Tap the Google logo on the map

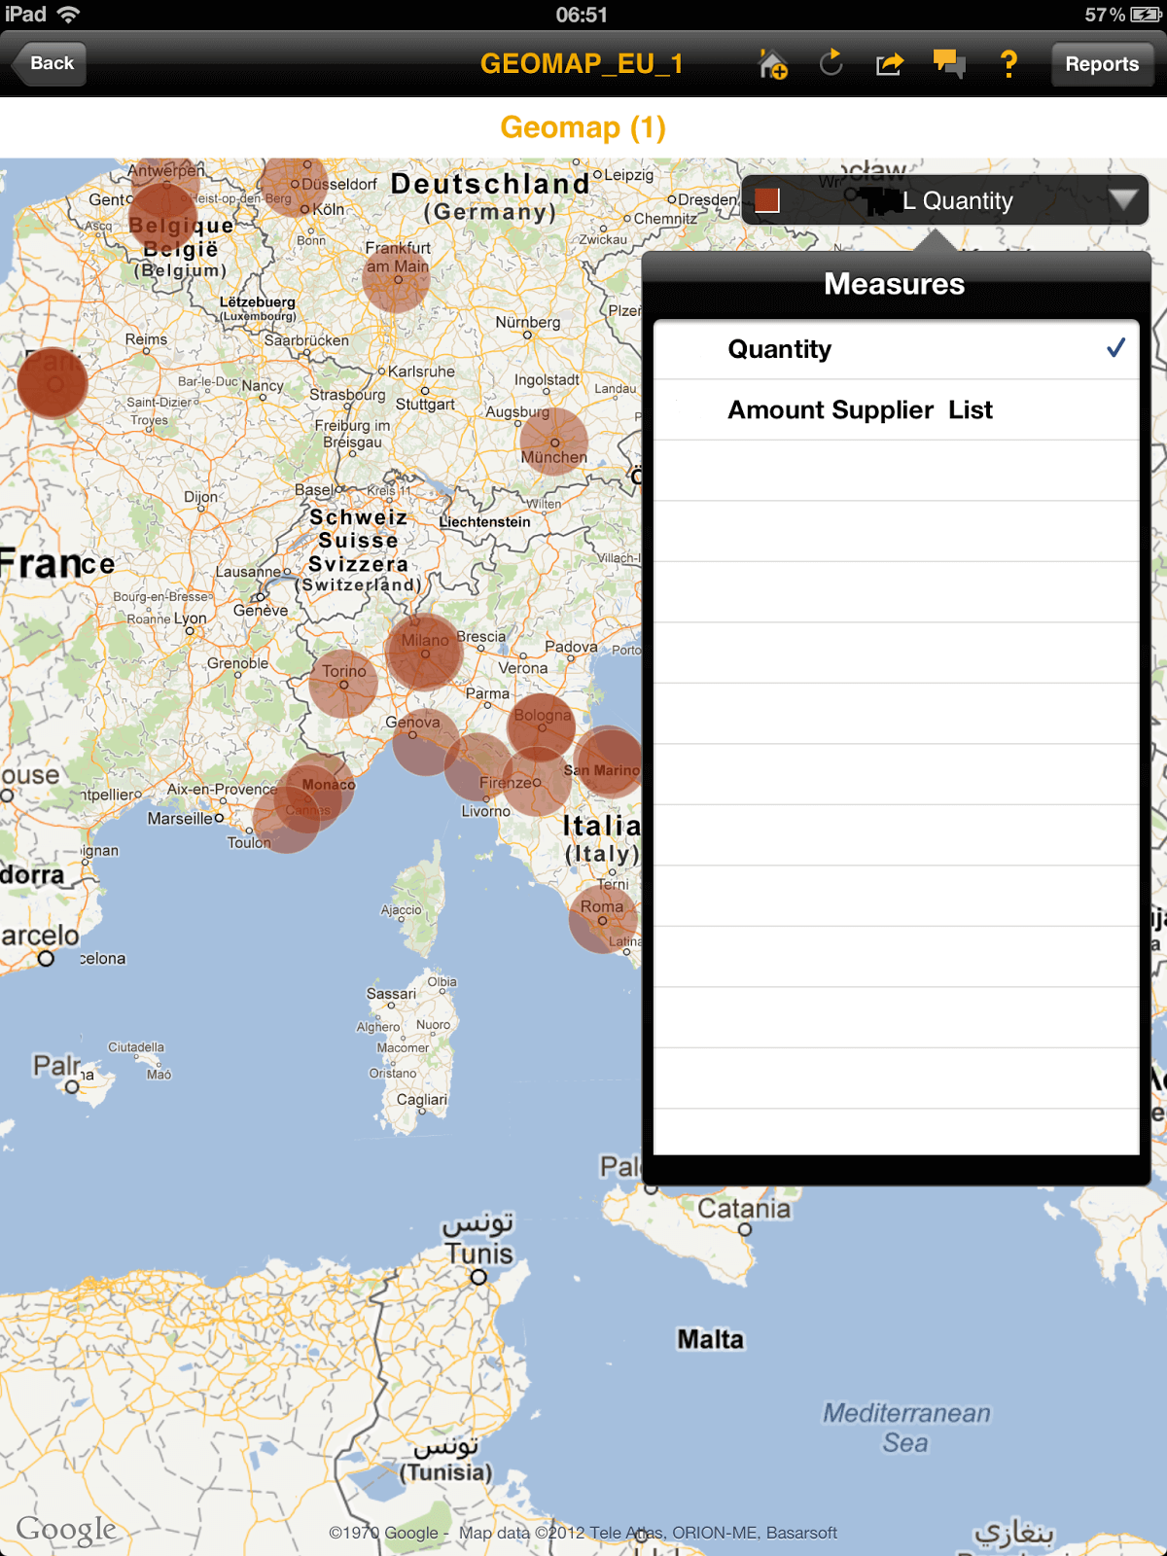tap(66, 1529)
